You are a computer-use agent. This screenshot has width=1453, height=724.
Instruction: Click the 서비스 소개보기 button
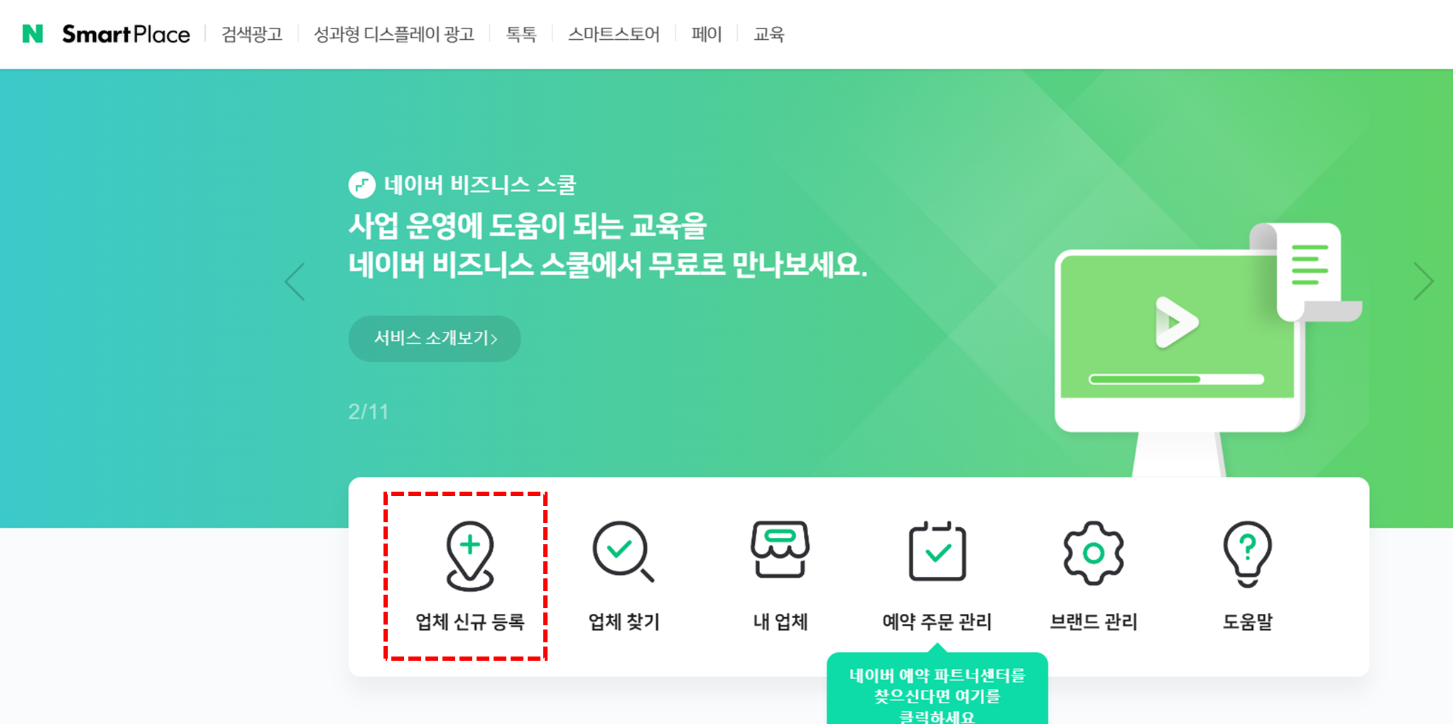[x=435, y=338]
